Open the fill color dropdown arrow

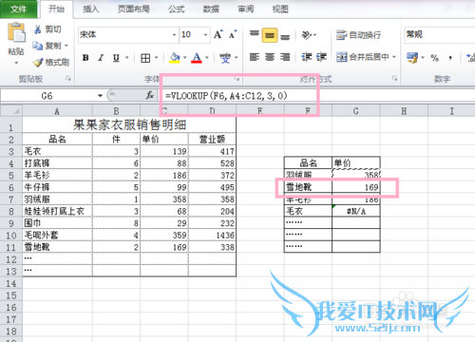(x=185, y=58)
